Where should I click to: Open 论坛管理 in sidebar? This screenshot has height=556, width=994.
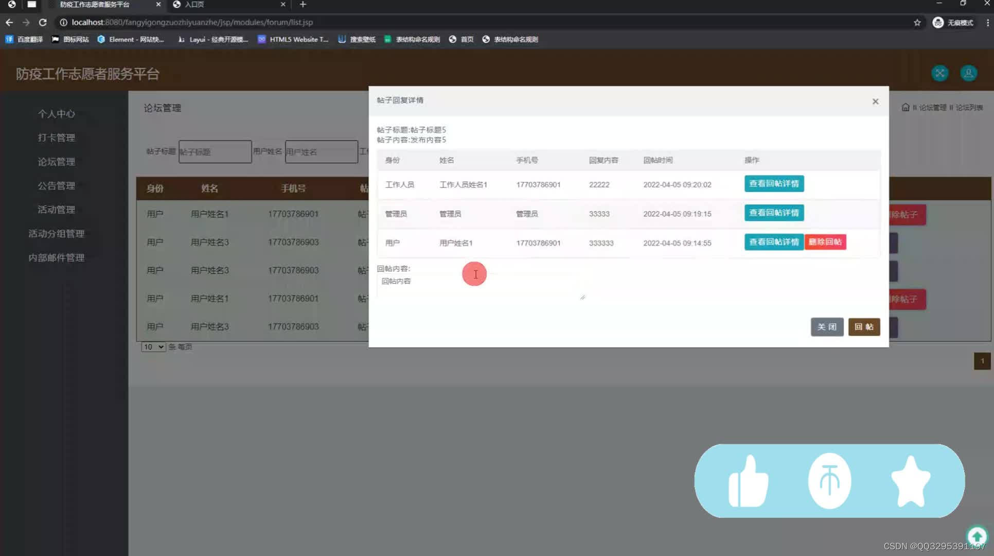pos(57,162)
